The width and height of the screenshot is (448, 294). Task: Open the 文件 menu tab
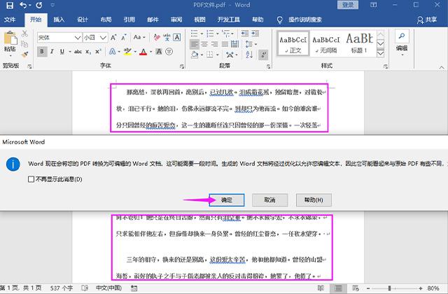coord(10,20)
